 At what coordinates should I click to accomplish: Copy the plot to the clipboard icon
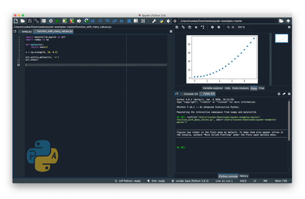190,27
